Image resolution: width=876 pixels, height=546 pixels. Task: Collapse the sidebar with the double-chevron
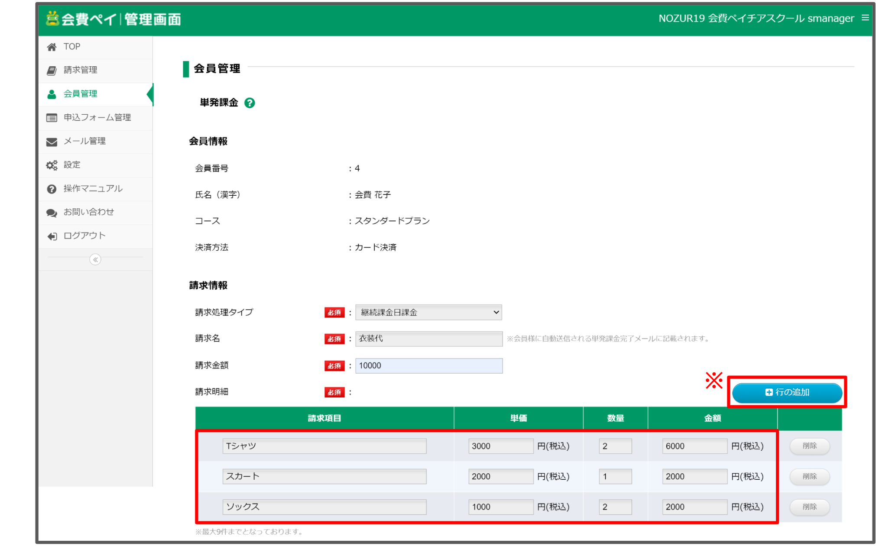click(95, 259)
